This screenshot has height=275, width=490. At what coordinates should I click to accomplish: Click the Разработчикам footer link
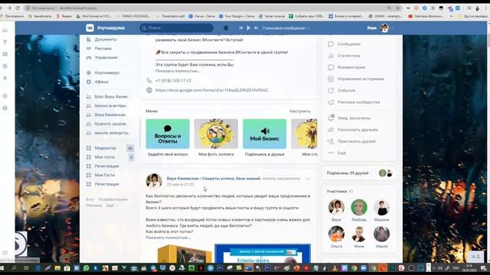coord(113,199)
